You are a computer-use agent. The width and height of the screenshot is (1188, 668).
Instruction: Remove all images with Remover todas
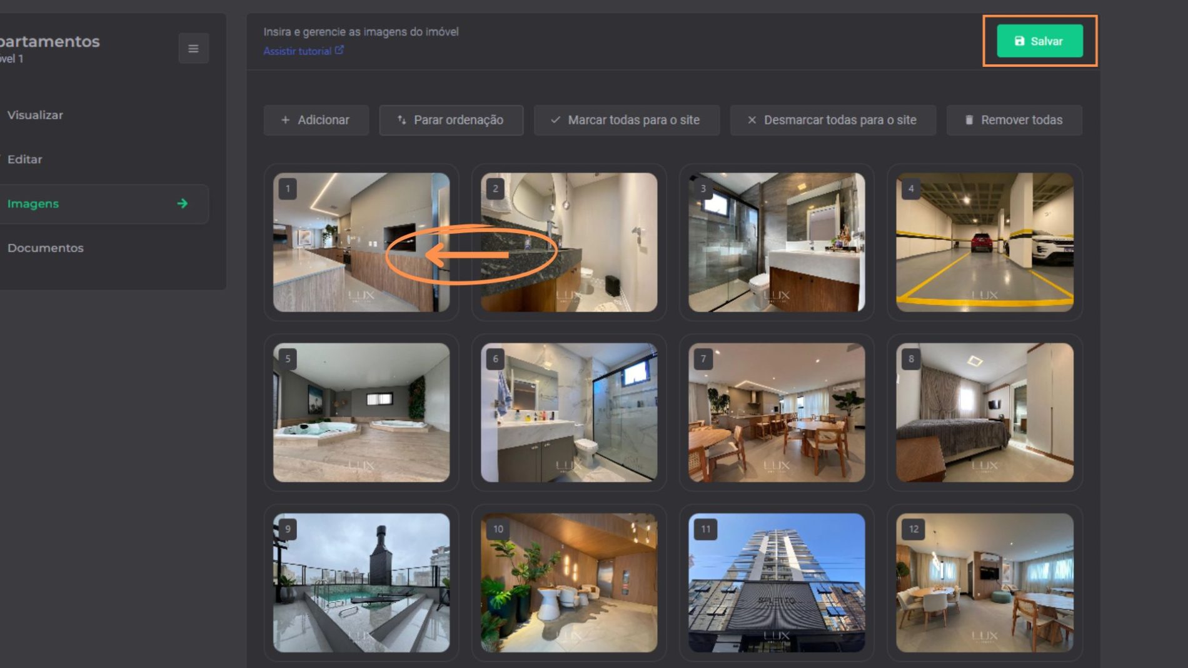[x=1014, y=120]
